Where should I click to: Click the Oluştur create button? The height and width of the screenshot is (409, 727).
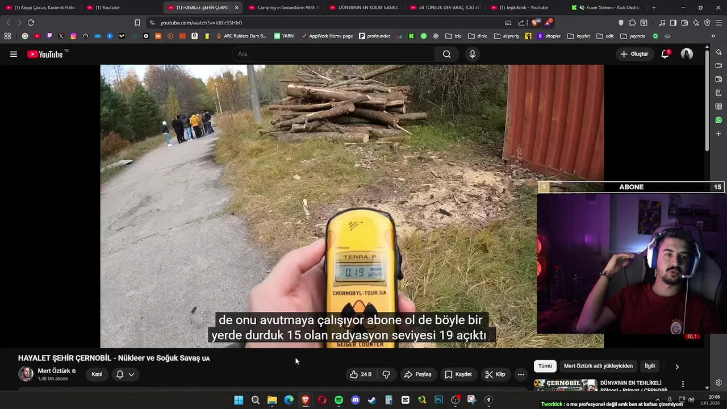[x=634, y=54]
